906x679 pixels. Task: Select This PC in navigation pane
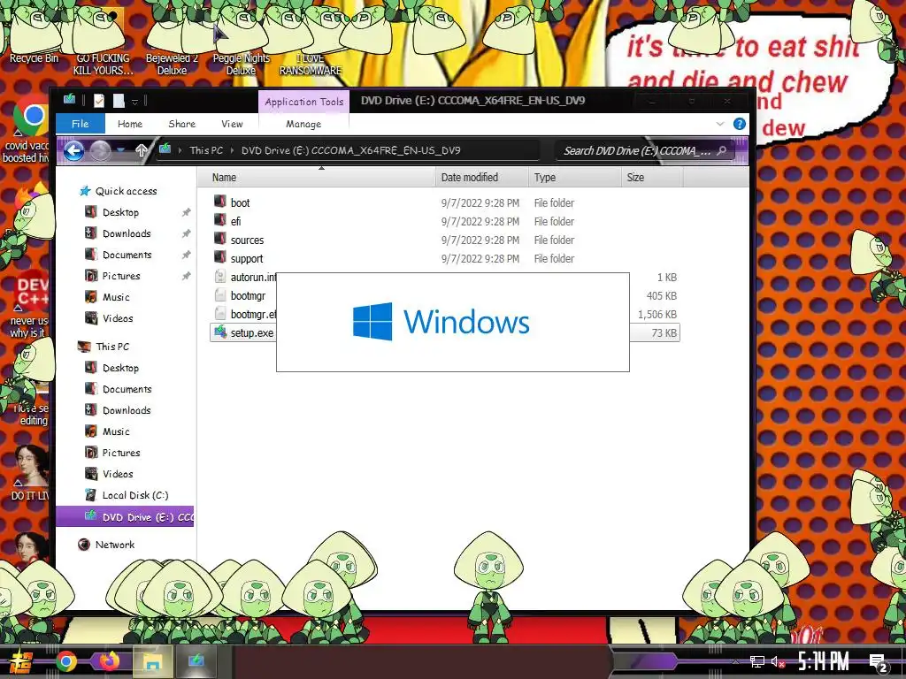112,347
